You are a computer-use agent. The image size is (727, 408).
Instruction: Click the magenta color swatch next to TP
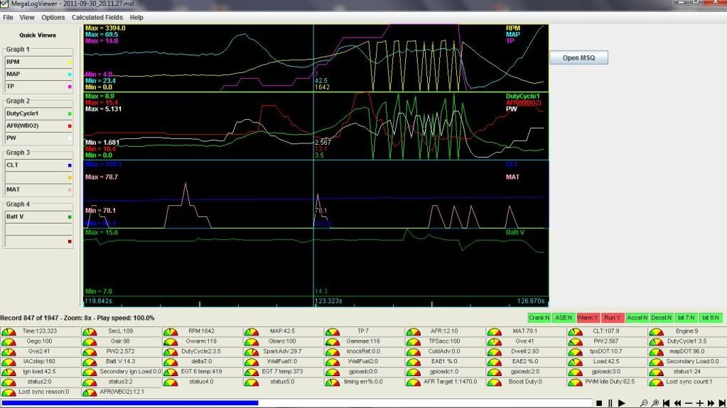coord(70,87)
